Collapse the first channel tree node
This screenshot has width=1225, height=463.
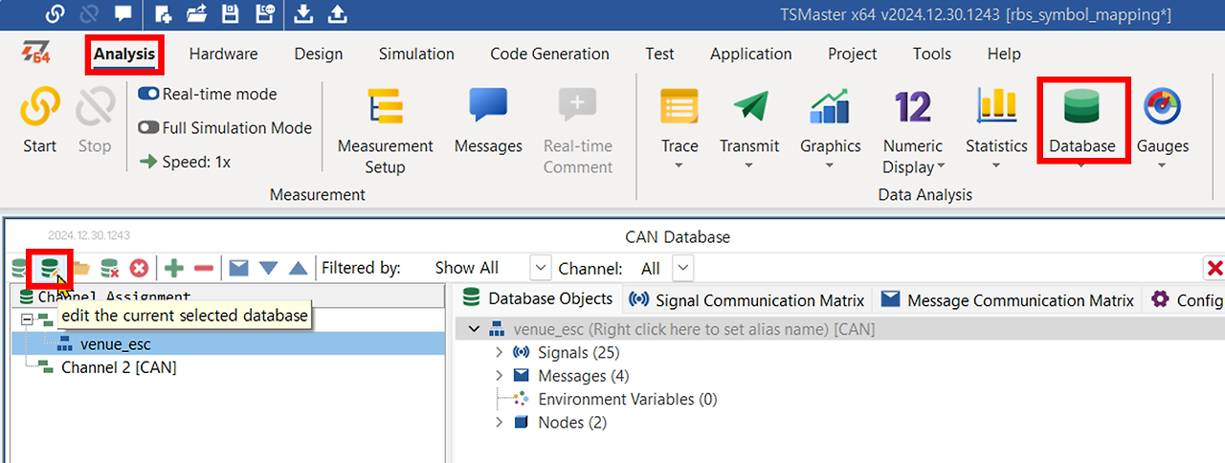pos(26,319)
